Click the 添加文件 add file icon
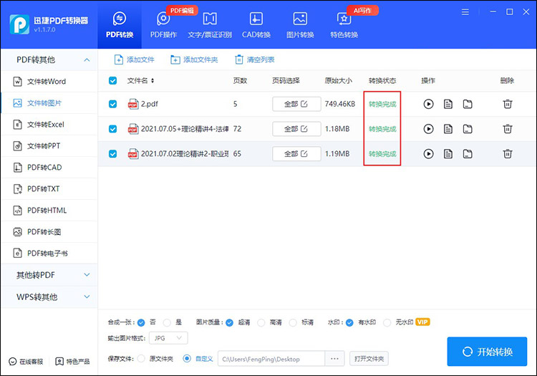 coord(118,59)
